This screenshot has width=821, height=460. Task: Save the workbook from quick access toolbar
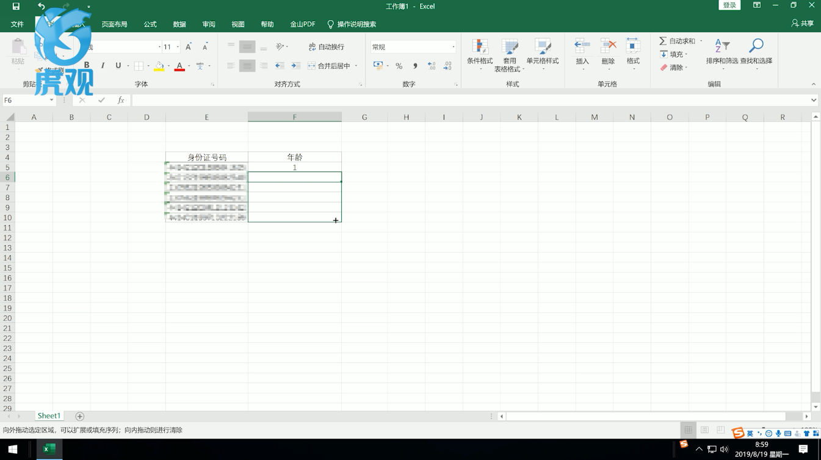click(x=16, y=6)
